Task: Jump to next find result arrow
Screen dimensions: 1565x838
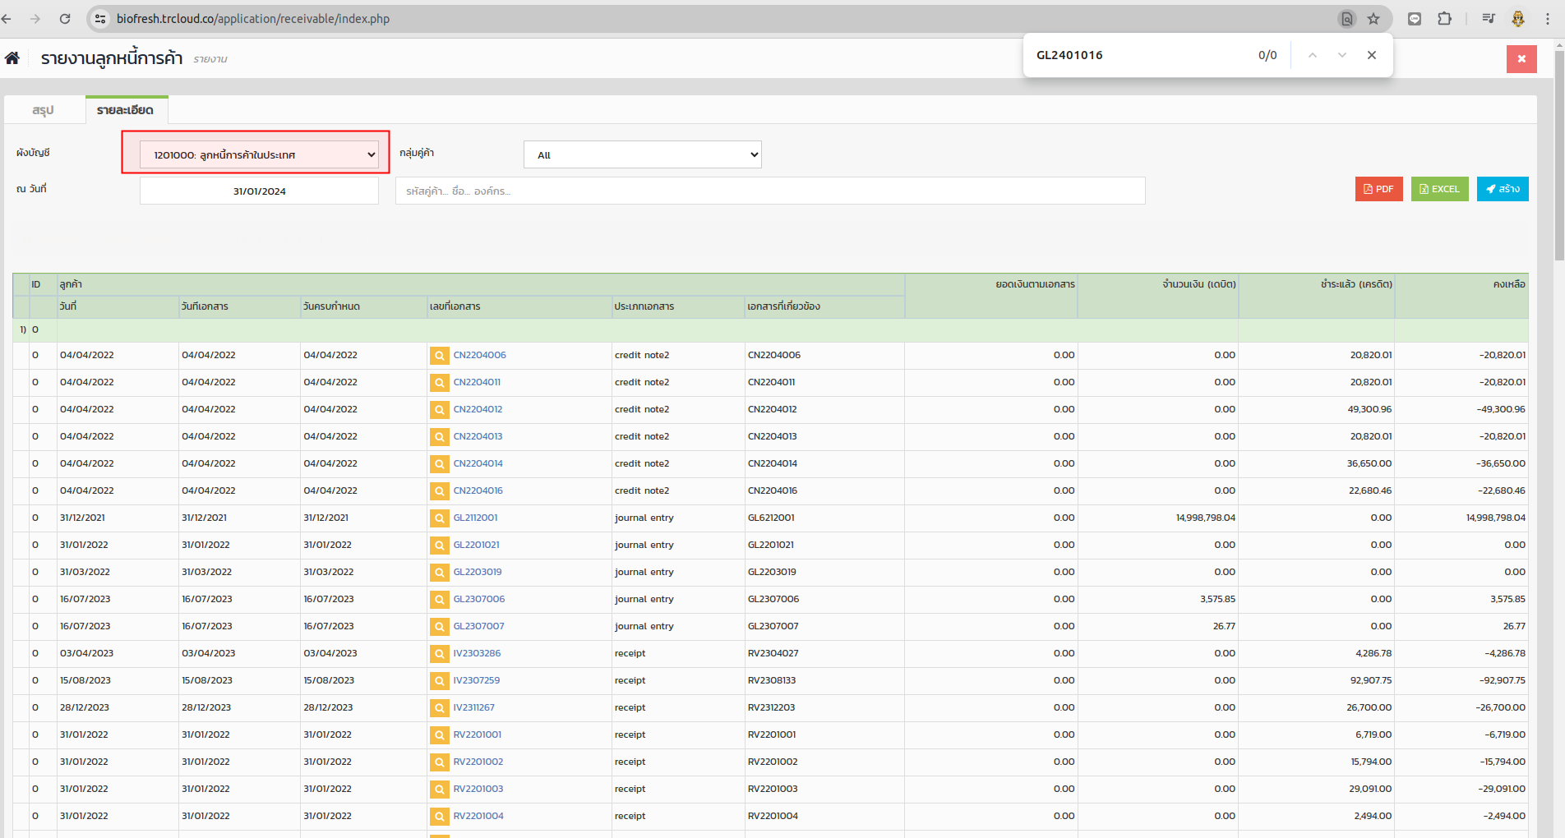Action: (x=1342, y=55)
